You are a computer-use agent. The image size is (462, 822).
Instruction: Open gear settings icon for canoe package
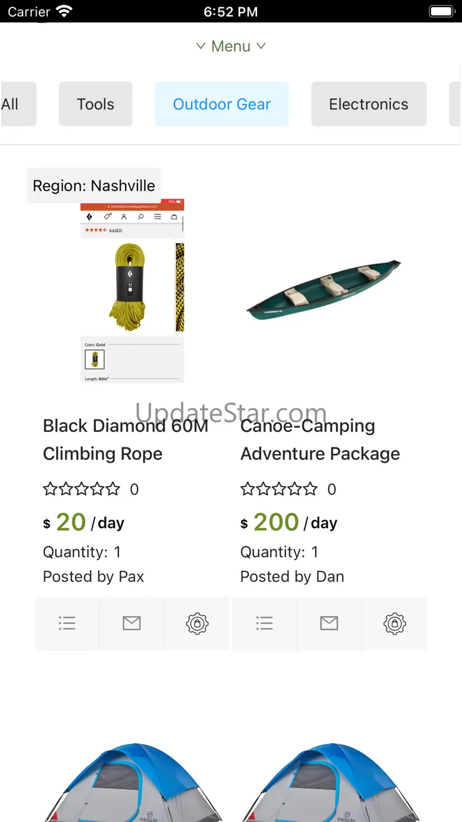pos(394,623)
